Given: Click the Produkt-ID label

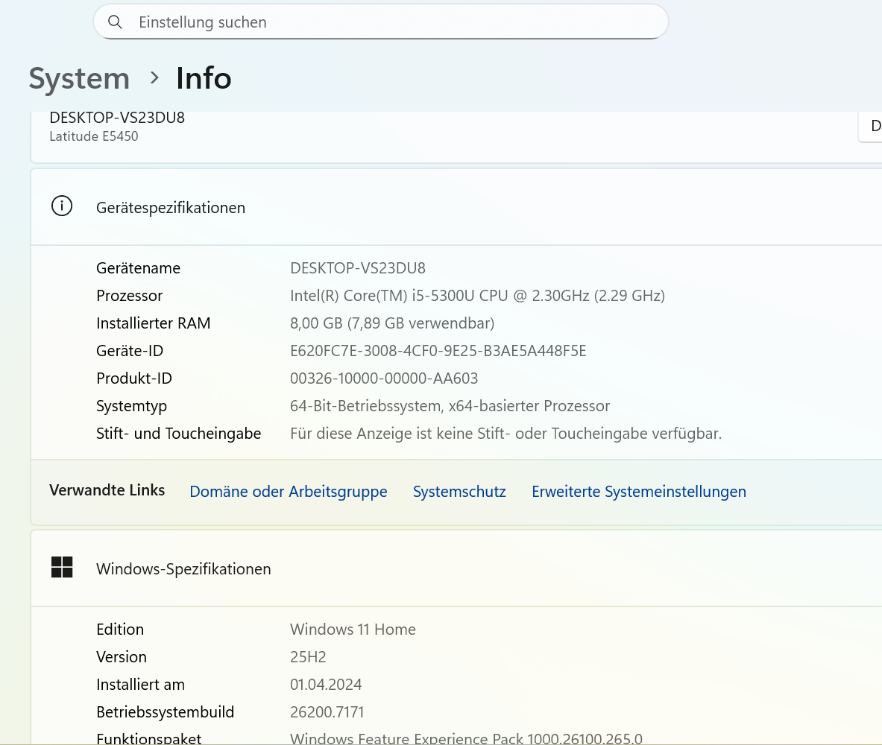Looking at the screenshot, I should tap(134, 378).
